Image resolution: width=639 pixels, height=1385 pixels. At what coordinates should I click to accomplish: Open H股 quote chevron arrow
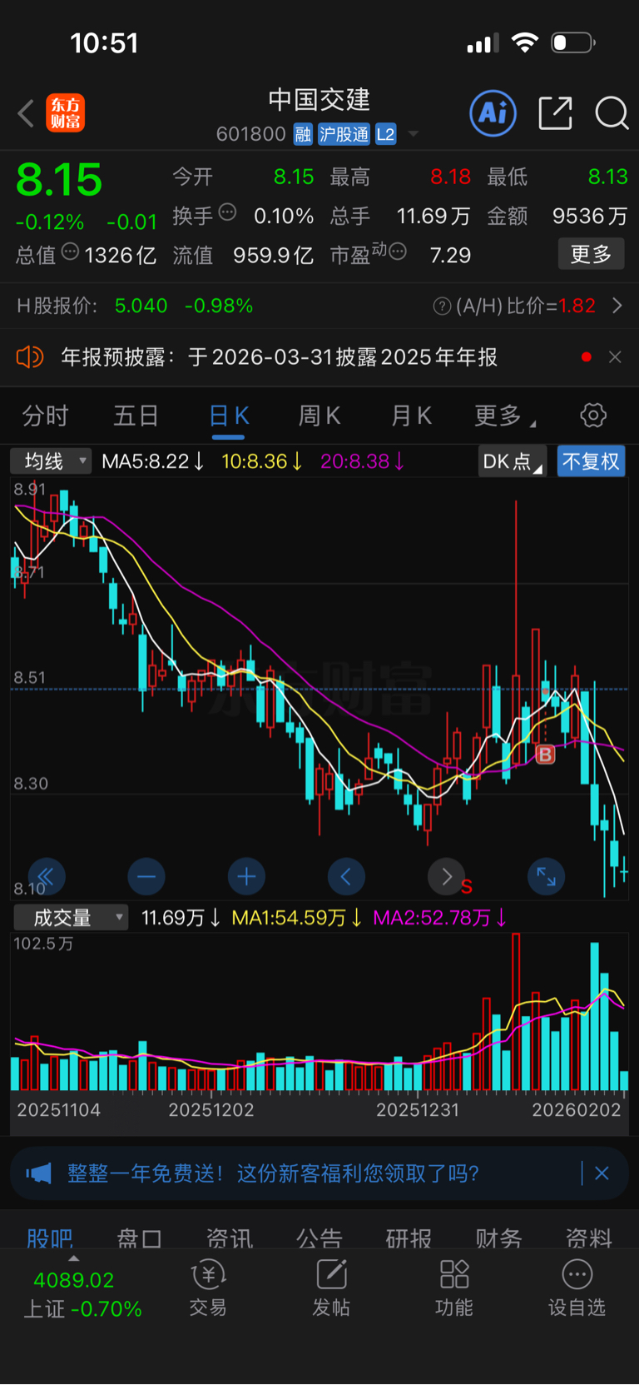(617, 306)
